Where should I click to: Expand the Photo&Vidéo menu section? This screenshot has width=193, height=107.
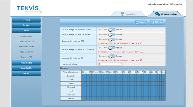click(26, 63)
